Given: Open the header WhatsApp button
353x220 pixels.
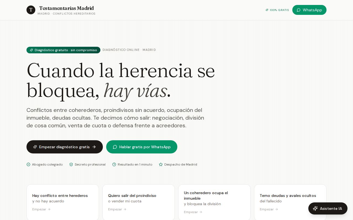Looking at the screenshot, I should click(x=309, y=10).
